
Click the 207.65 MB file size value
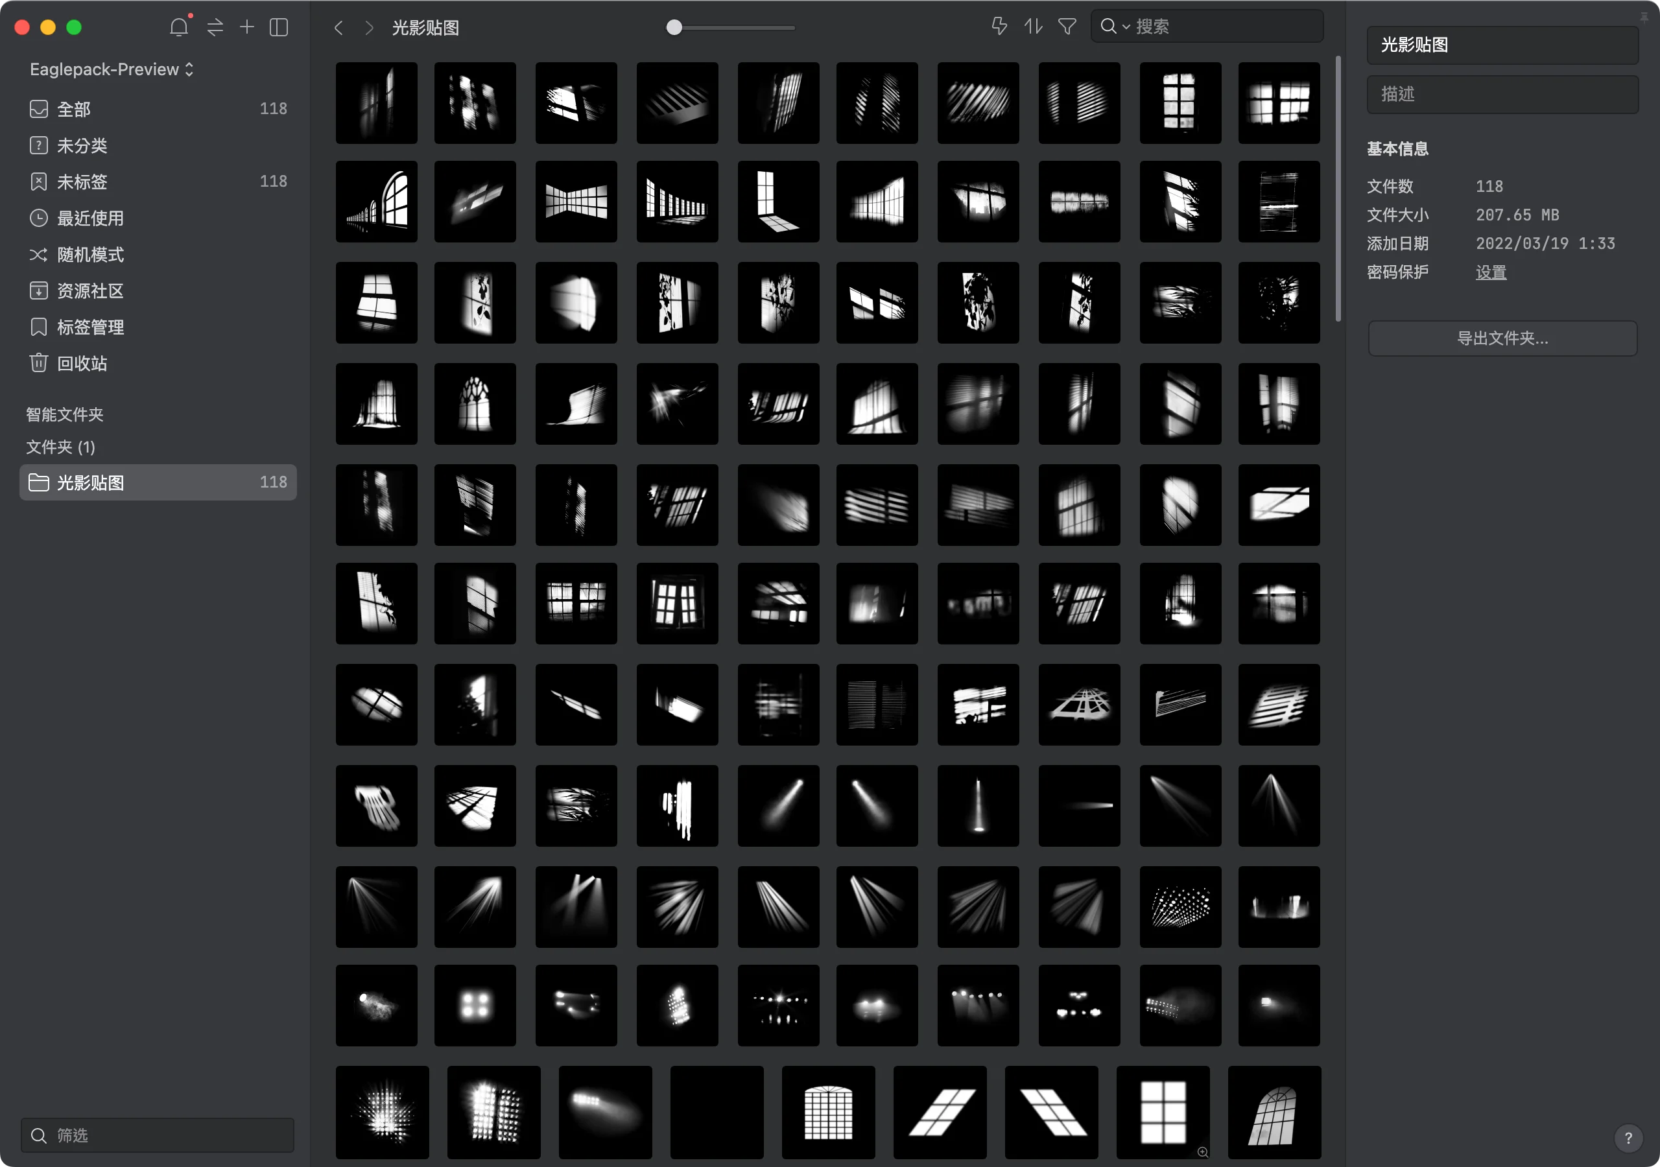pyautogui.click(x=1517, y=215)
